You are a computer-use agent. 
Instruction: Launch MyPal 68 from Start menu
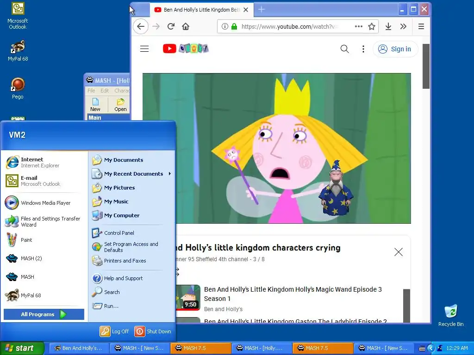44,295
